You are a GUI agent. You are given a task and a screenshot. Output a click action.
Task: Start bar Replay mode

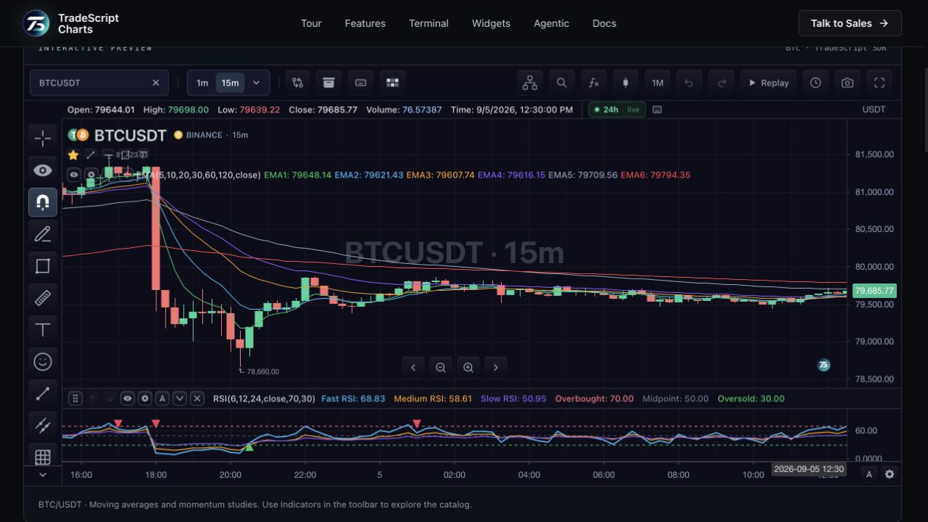point(769,83)
